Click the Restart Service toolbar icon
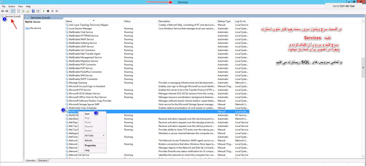 coord(57,11)
